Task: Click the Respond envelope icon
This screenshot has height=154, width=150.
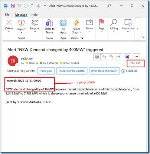Action: tap(35, 23)
